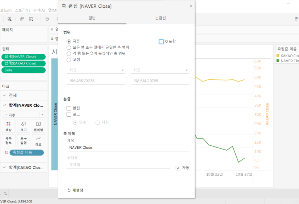Select the 자동 range radio button

pos(69,41)
